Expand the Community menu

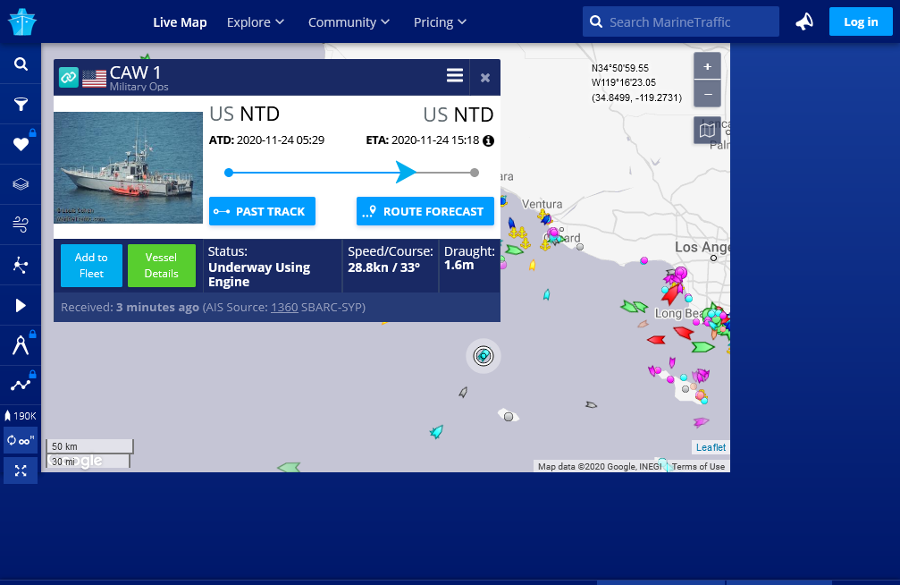click(349, 22)
